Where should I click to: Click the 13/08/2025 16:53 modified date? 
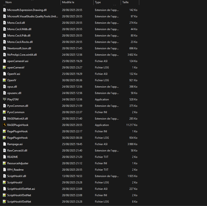click(72, 176)
